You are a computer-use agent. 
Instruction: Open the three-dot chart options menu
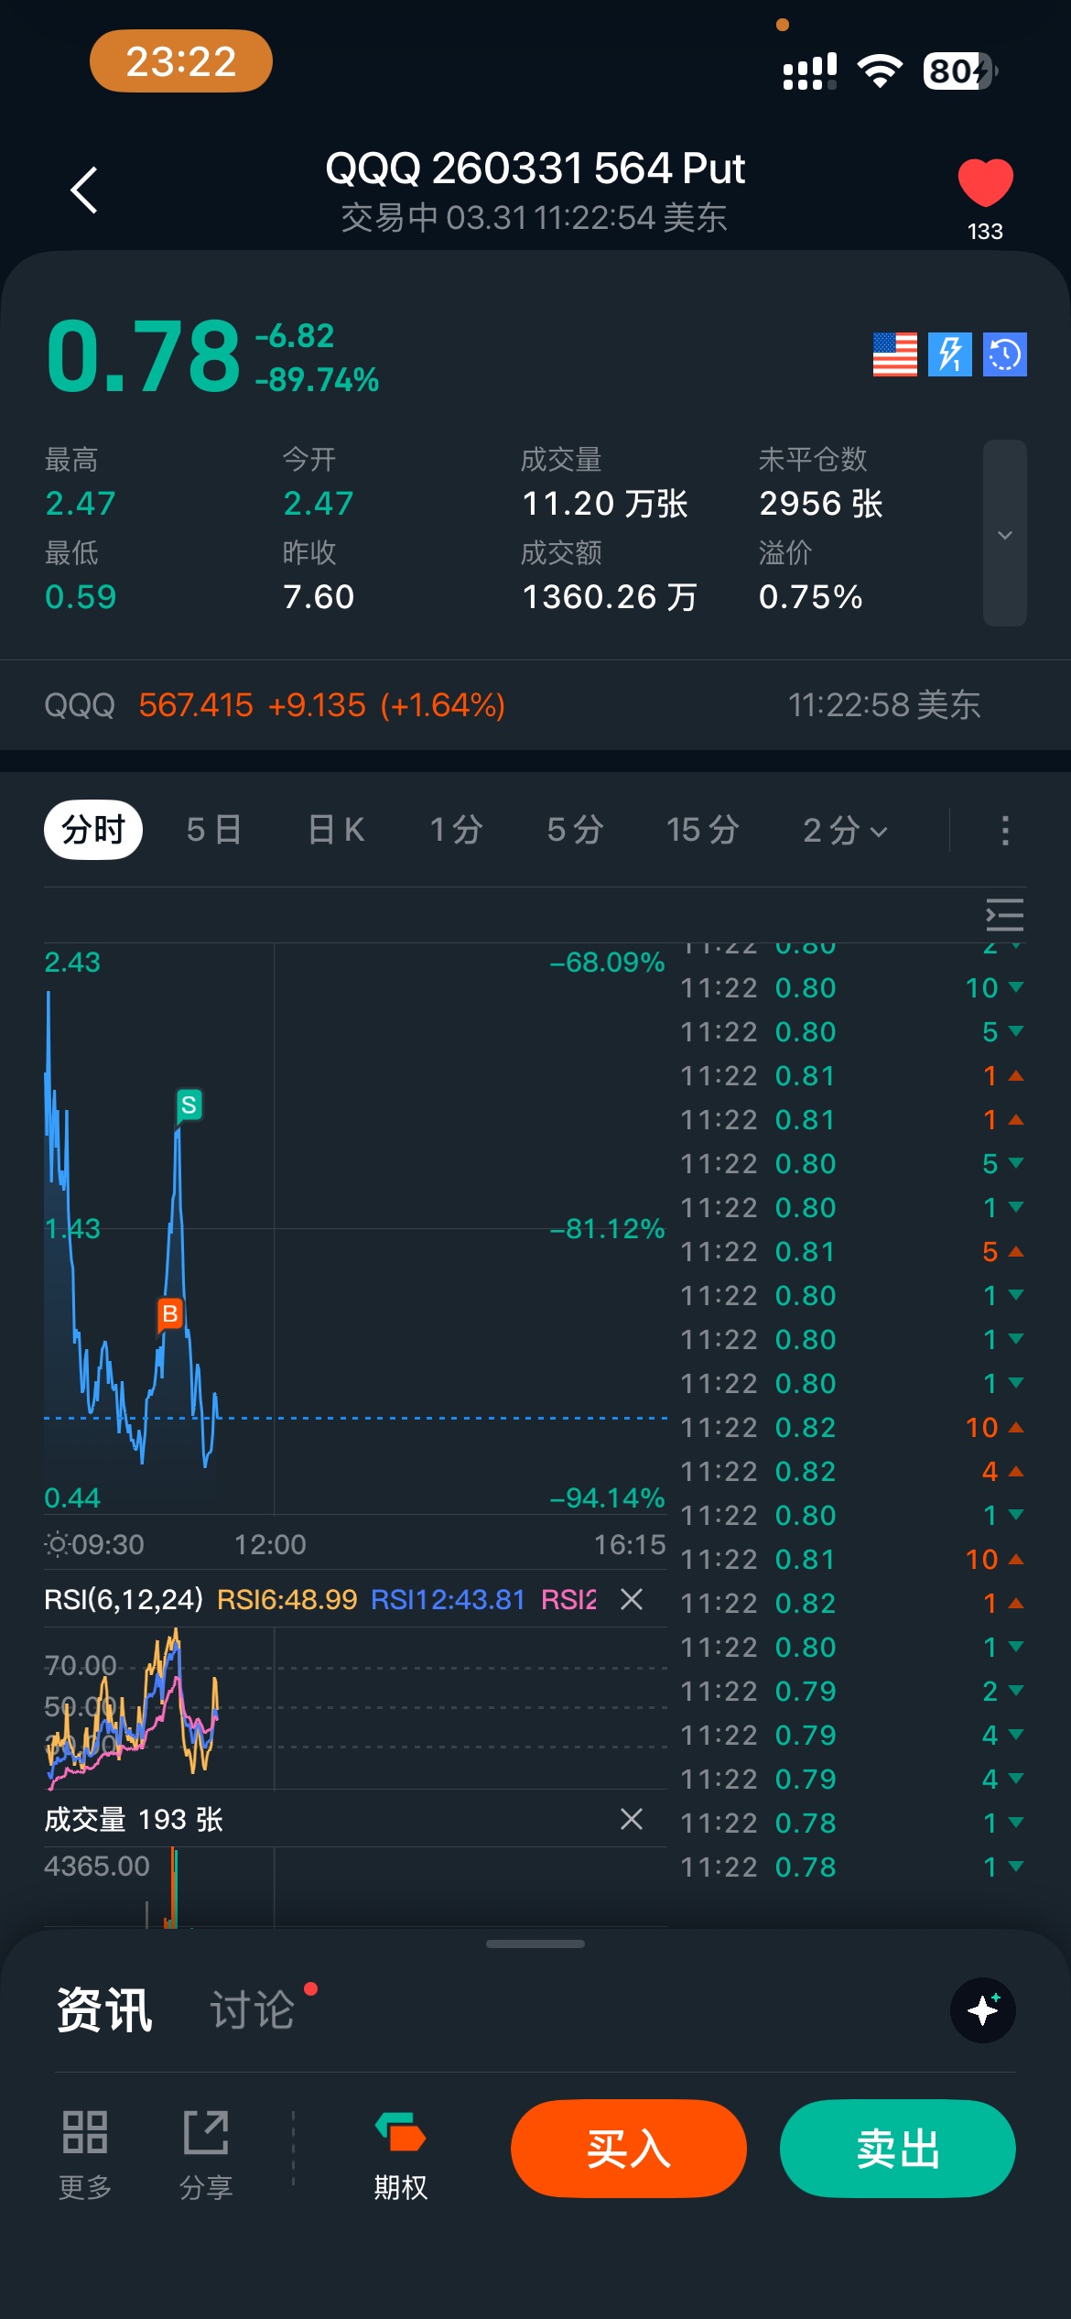[x=1004, y=831]
